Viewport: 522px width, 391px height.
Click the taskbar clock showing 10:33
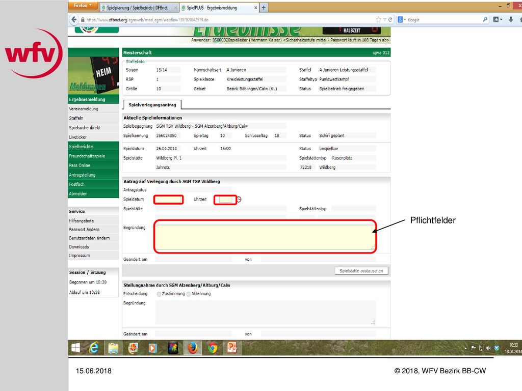(513, 348)
